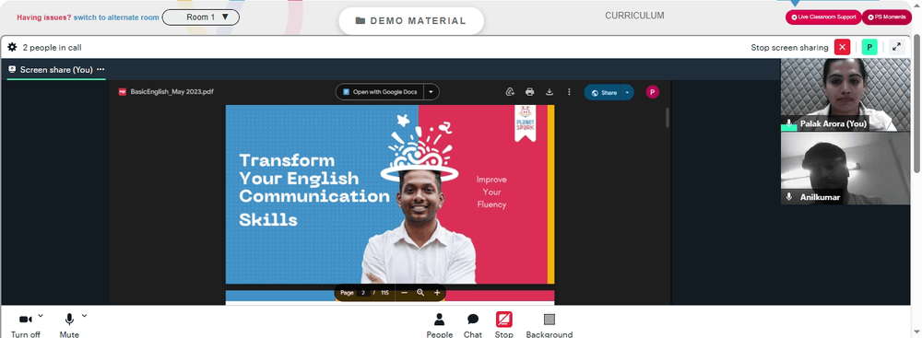Print the BasicEnglish PDF
Screen dimensions: 922x338
[x=530, y=92]
